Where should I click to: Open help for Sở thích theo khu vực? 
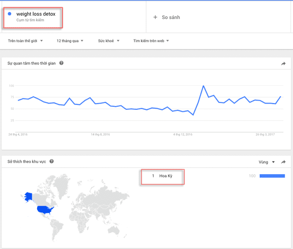tap(52, 162)
